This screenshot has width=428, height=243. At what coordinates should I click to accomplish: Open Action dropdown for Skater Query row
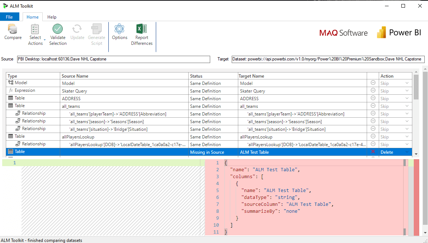tap(407, 91)
